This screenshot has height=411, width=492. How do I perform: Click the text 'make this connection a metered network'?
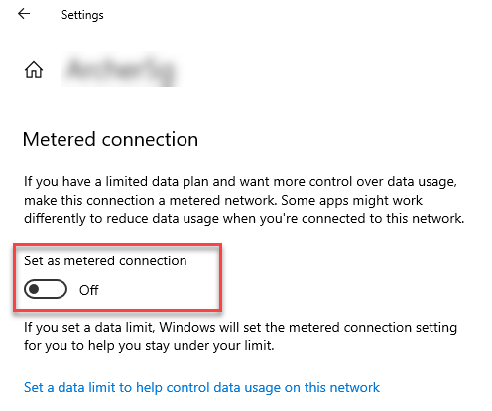(150, 200)
